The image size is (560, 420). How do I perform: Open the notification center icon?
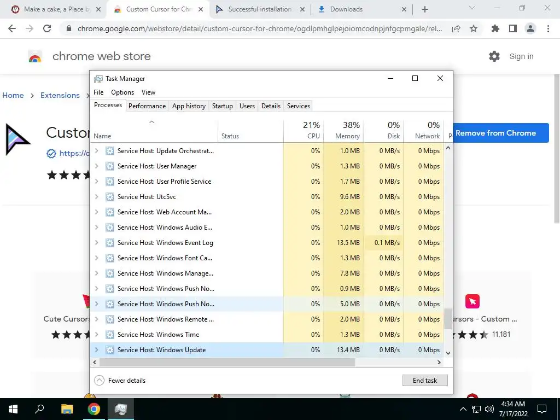(542, 409)
